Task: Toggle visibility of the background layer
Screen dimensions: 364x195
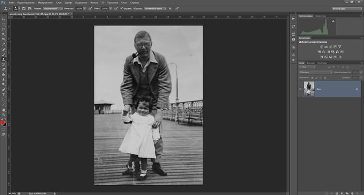Action: point(300,89)
